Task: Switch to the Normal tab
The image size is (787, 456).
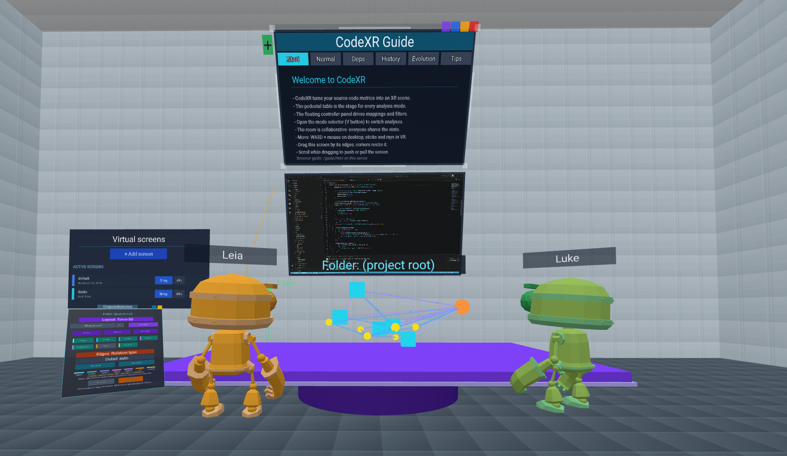Action: (326, 59)
